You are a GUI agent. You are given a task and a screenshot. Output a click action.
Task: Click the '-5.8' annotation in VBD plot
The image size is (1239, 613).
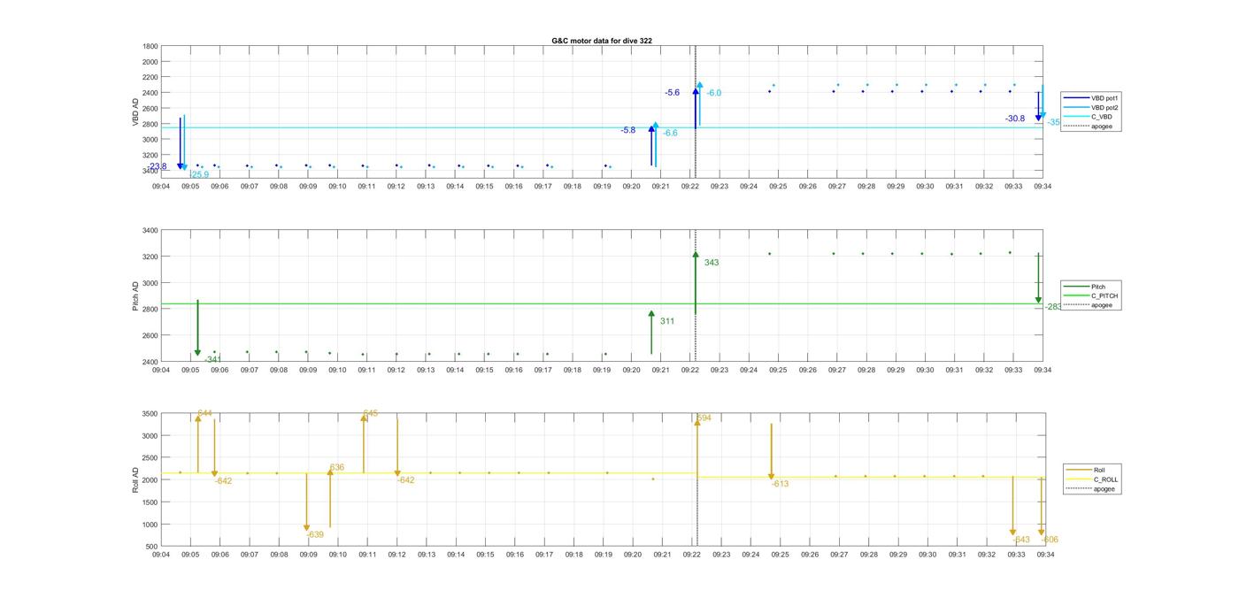(x=628, y=130)
